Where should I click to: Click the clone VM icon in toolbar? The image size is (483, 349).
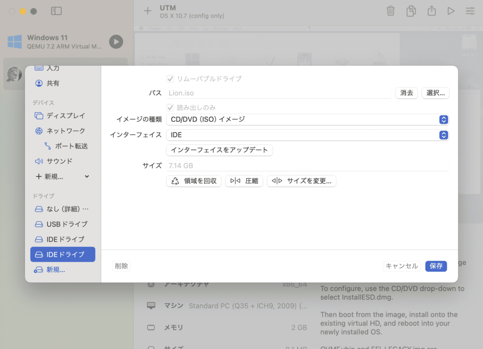[411, 11]
